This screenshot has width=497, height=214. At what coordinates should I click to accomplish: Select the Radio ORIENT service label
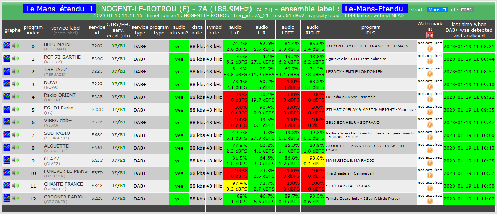(60, 95)
